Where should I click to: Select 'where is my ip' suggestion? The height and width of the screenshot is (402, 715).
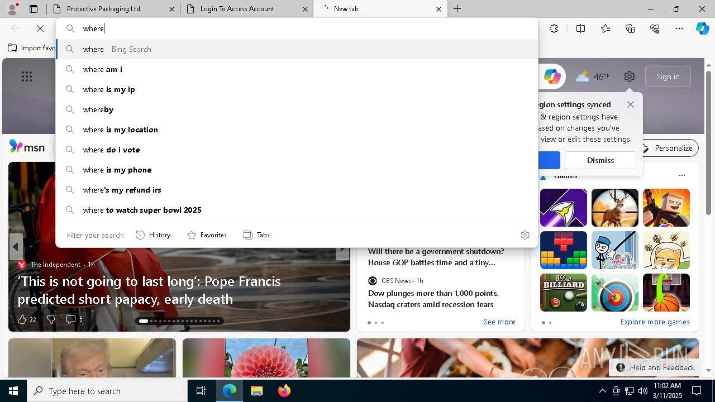[x=297, y=89]
